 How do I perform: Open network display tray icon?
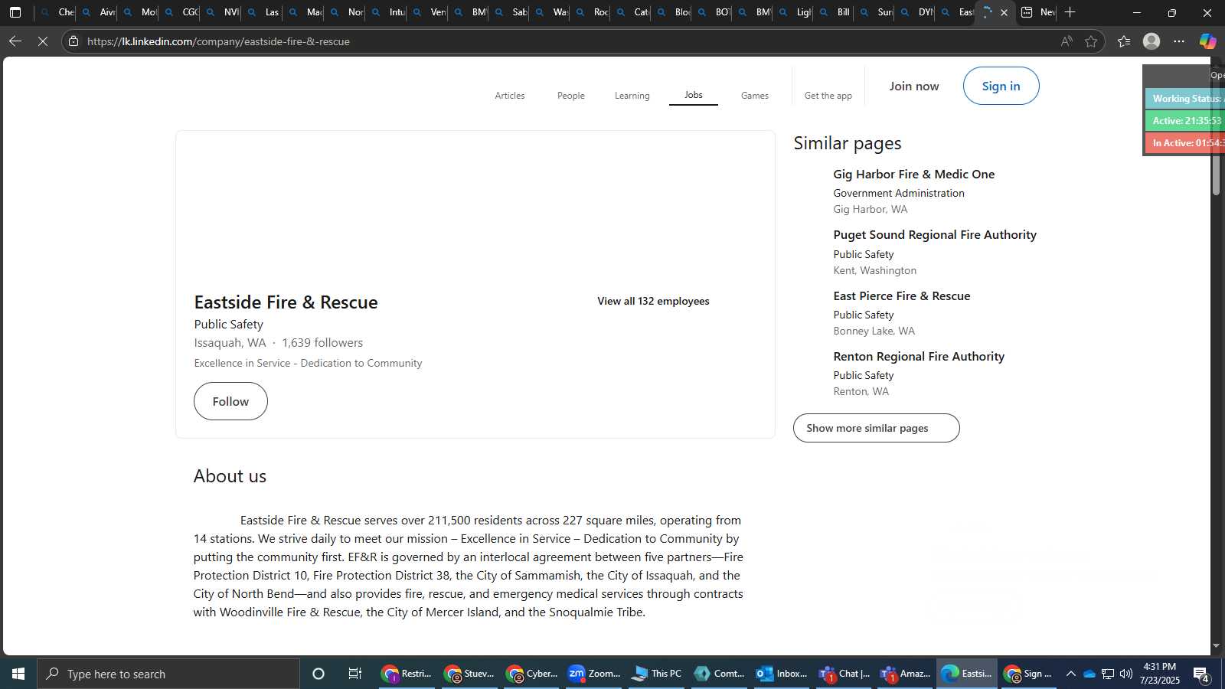1107,674
